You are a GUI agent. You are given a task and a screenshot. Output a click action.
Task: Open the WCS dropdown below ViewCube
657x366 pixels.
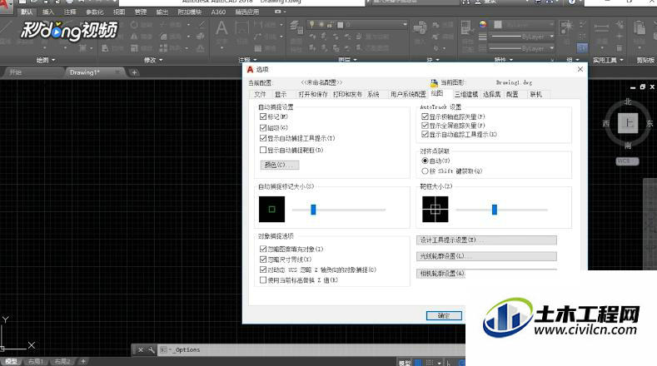[x=627, y=161]
